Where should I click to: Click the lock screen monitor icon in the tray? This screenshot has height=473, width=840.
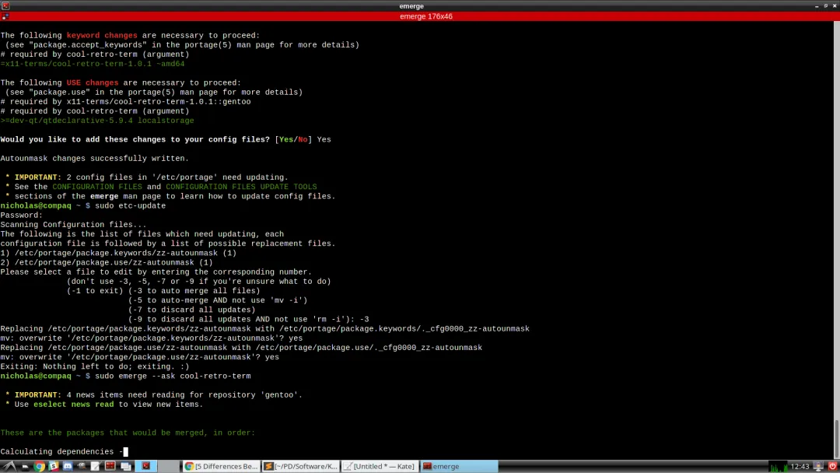tap(818, 467)
